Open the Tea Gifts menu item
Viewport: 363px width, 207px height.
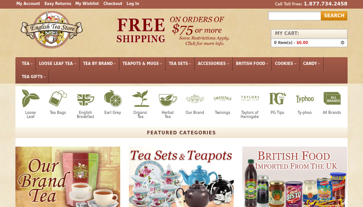tap(34, 77)
